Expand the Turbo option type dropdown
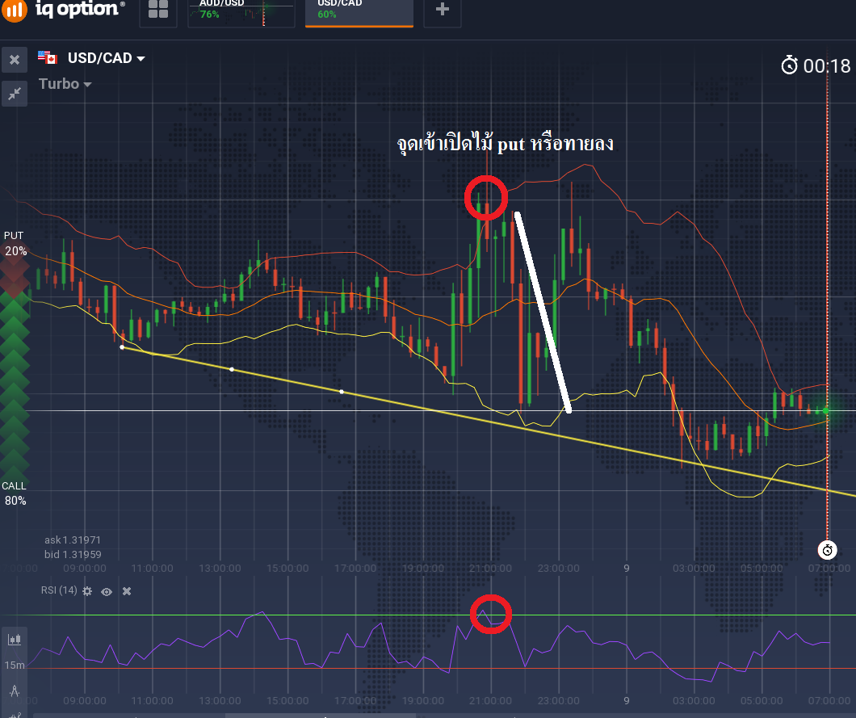856x718 pixels. click(65, 84)
